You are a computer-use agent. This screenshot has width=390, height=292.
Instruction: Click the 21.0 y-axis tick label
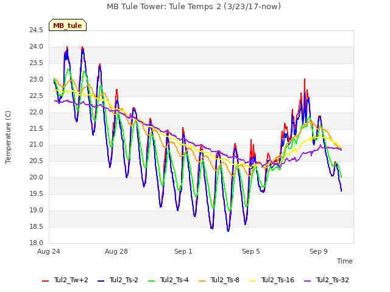pos(37,145)
